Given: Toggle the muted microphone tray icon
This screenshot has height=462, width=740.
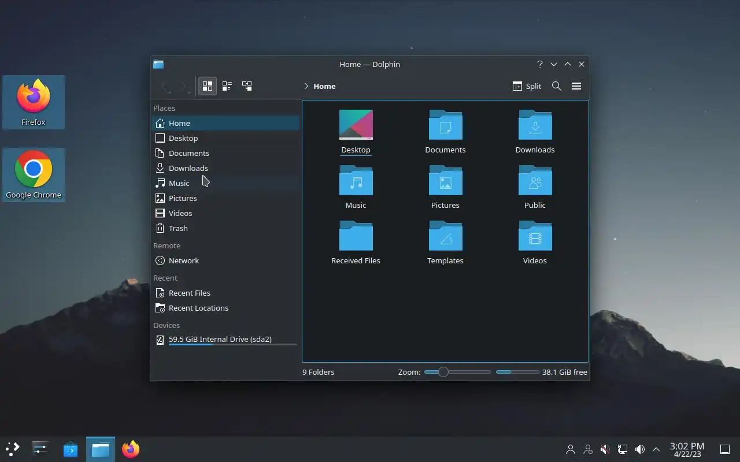Looking at the screenshot, I should pos(605,449).
